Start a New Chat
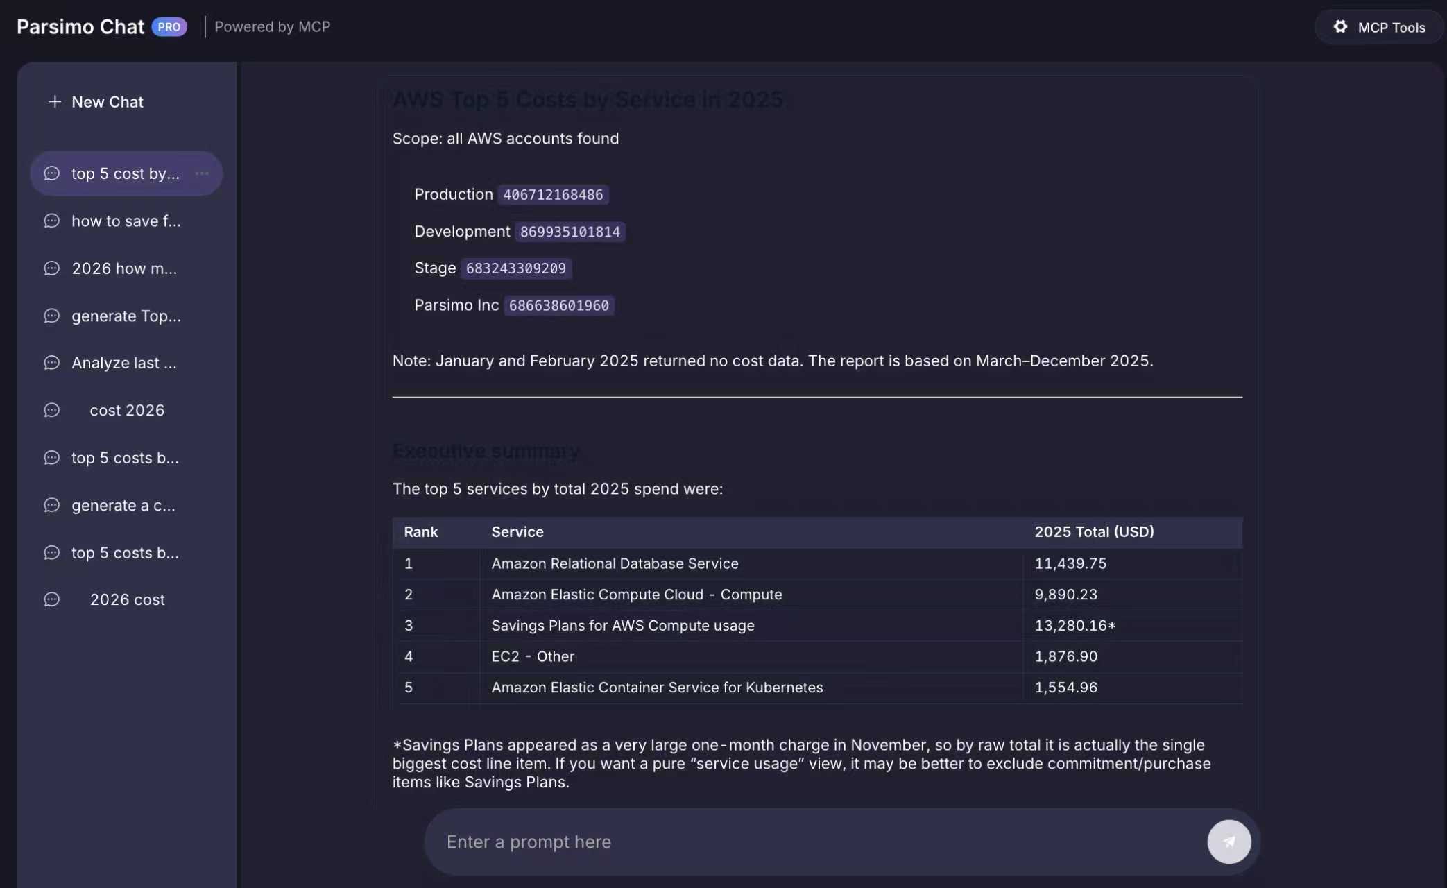Image resolution: width=1447 pixels, height=888 pixels. pos(108,102)
